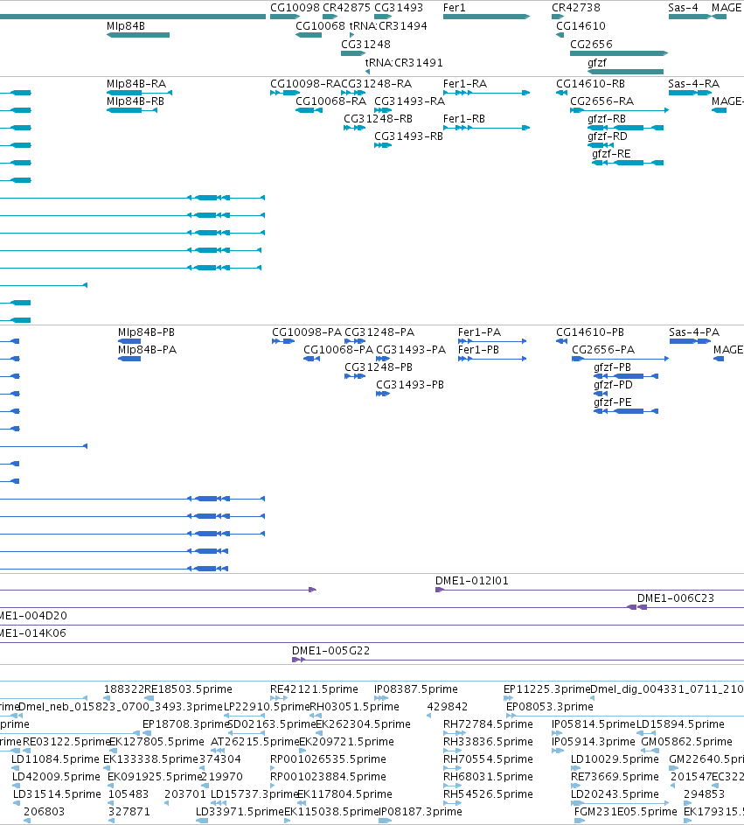Click transcript Sas-4-RA label
The image size is (744, 825).
point(693,84)
